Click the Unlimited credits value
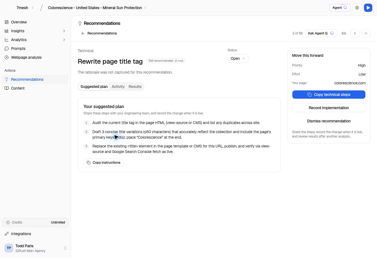377x258 pixels. [58, 222]
